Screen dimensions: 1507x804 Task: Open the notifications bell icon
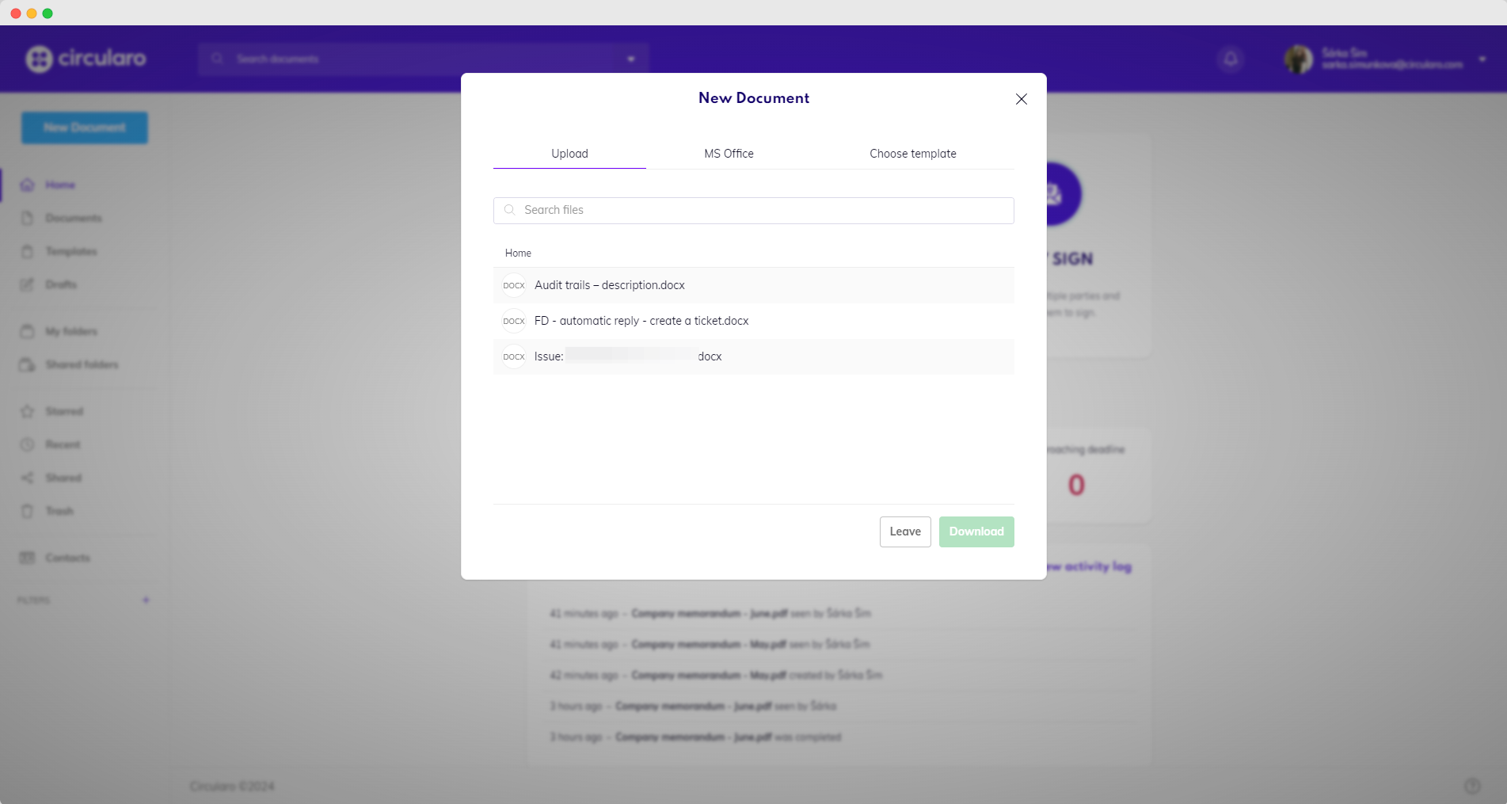coord(1231,59)
